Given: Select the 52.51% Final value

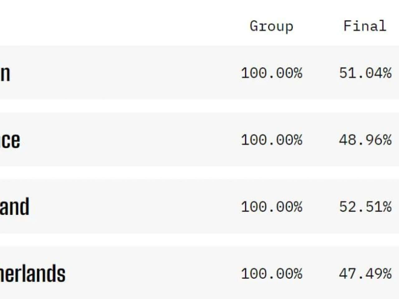Looking at the screenshot, I should pos(365,207).
